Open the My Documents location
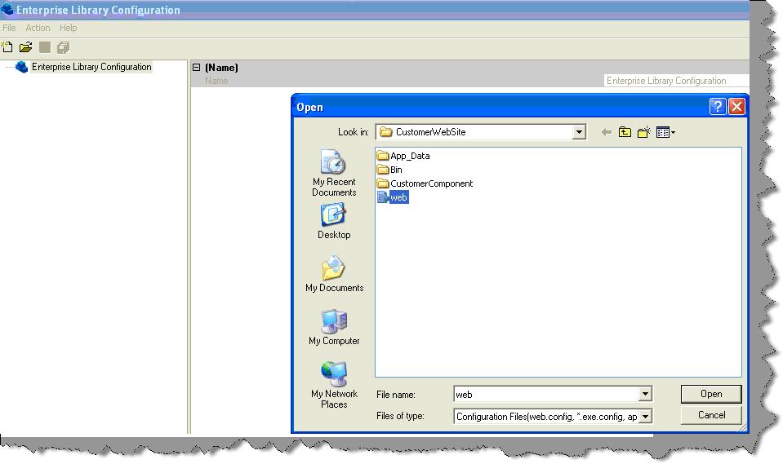Screen dimensions: 783x464 click(334, 275)
